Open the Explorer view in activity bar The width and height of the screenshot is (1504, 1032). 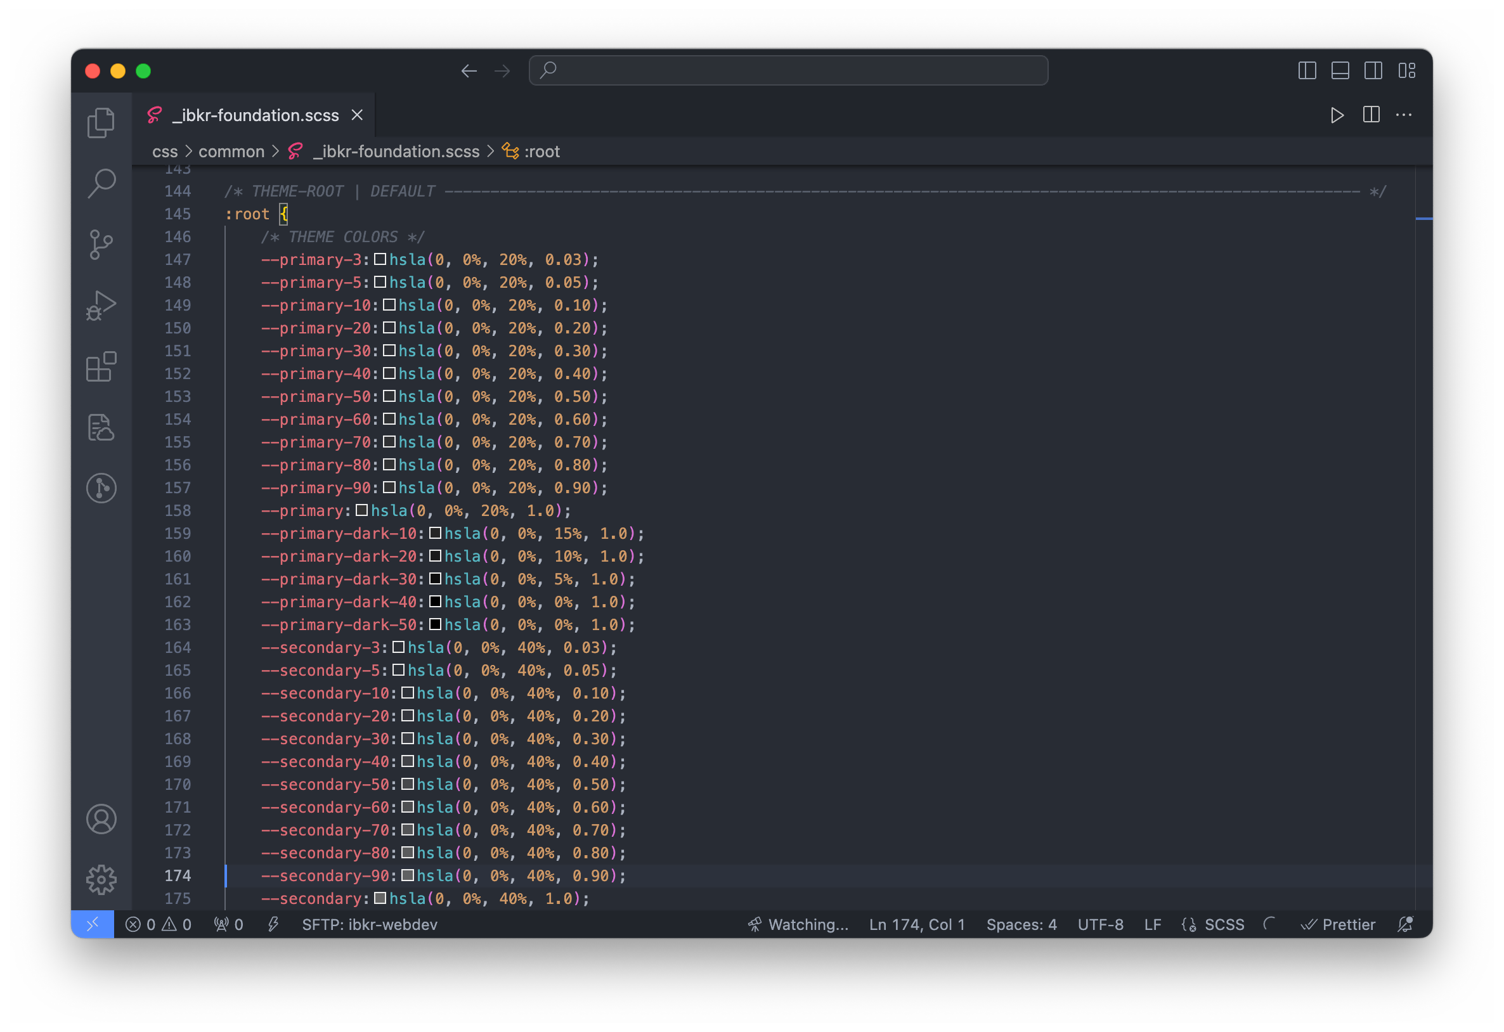[101, 122]
